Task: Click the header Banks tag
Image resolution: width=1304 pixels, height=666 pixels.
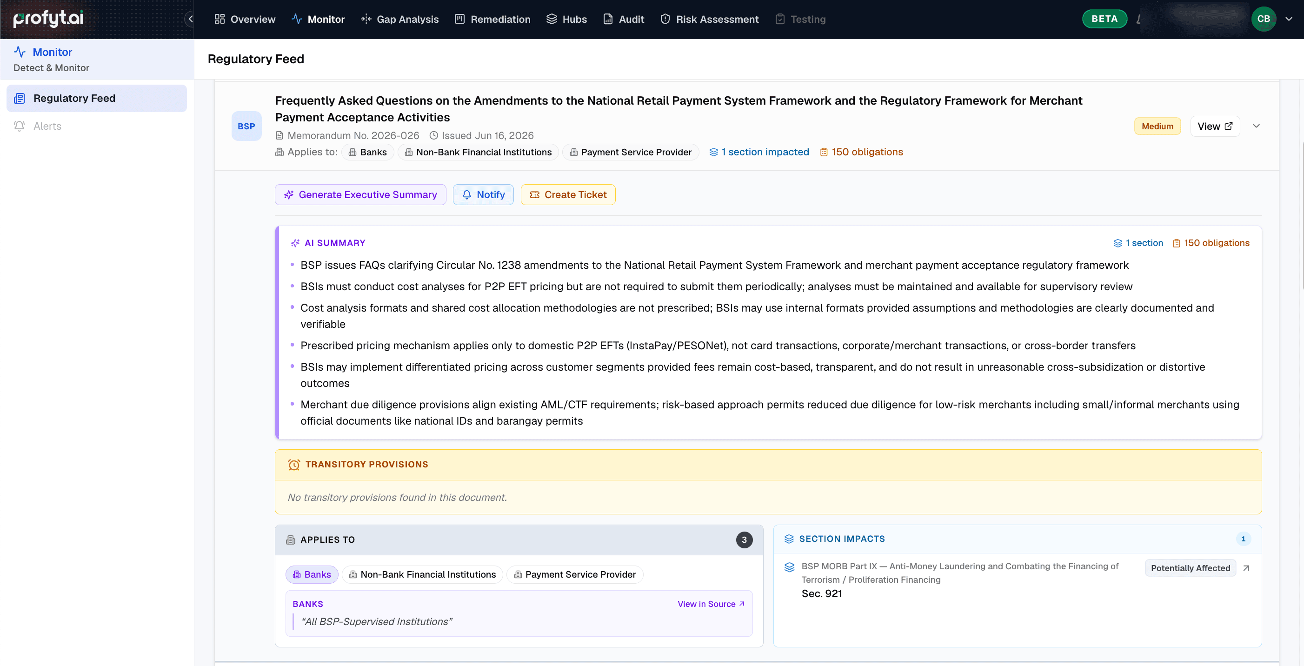Action: point(367,152)
